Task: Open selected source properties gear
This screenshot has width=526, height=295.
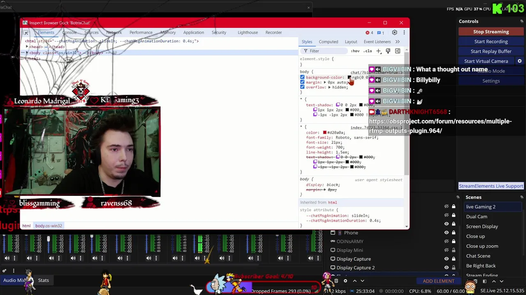Action: pos(345,281)
